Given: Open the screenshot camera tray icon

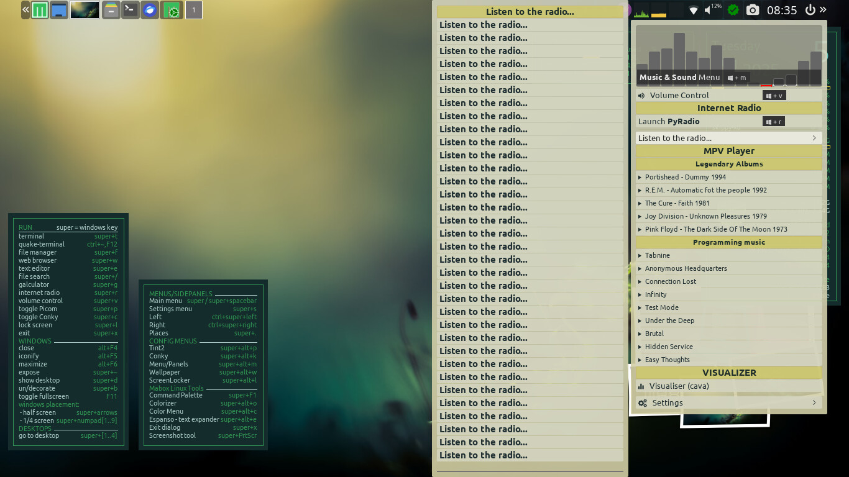Looking at the screenshot, I should (x=753, y=10).
